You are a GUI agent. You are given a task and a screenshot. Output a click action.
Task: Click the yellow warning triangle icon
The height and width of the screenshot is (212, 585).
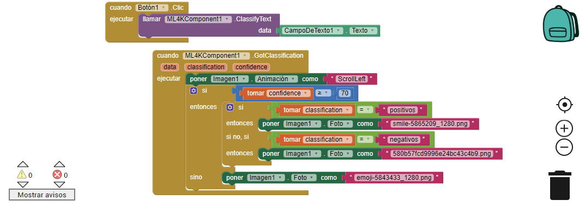click(22, 175)
